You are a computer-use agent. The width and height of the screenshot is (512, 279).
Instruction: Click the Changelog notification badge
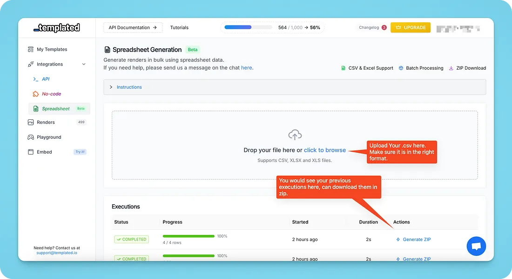tap(384, 28)
